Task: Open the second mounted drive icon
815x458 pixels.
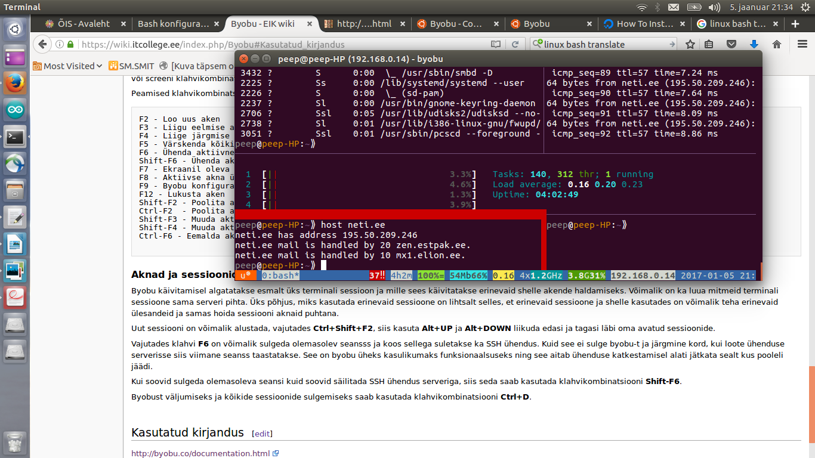Action: 15,351
